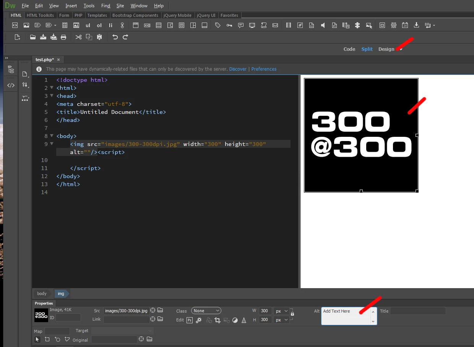
Task: Create a new document icon
Action: pyautogui.click(x=17, y=37)
